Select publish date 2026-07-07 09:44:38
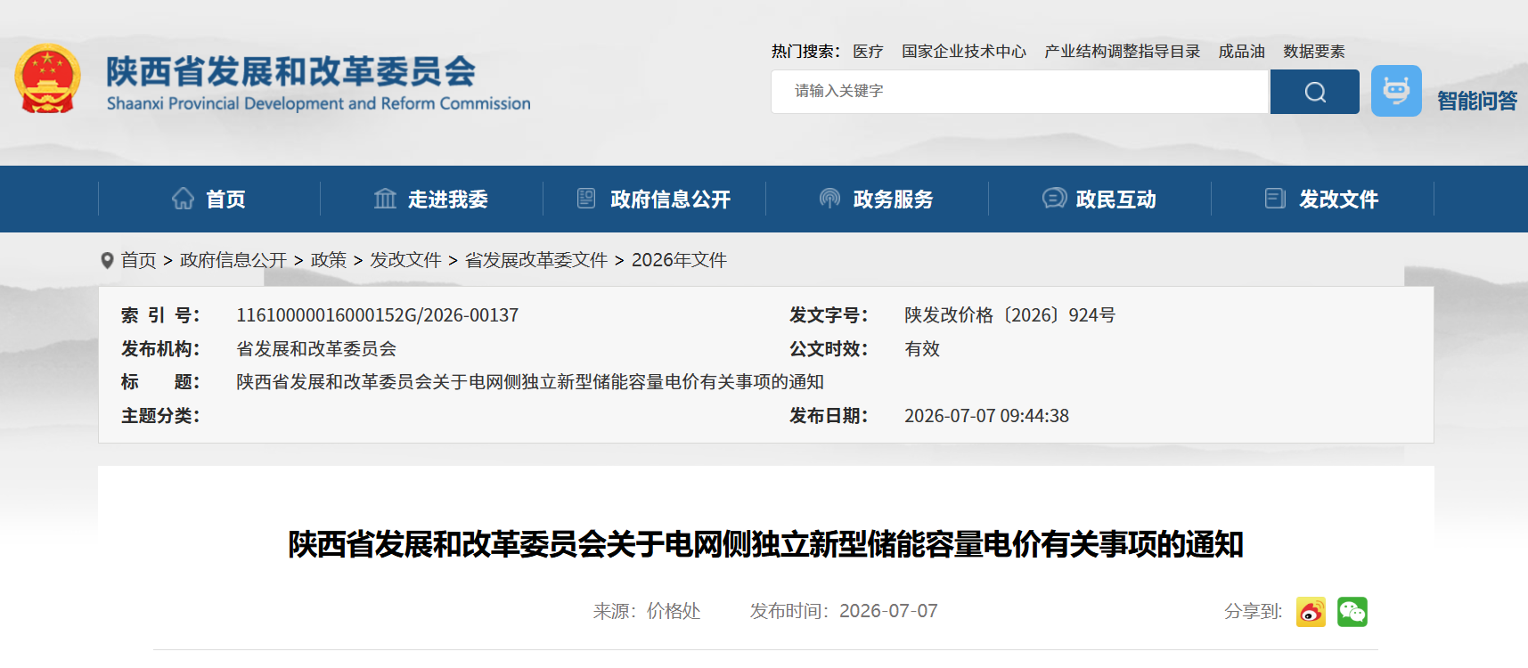Viewport: 1528px width, 668px height. pyautogui.click(x=986, y=416)
